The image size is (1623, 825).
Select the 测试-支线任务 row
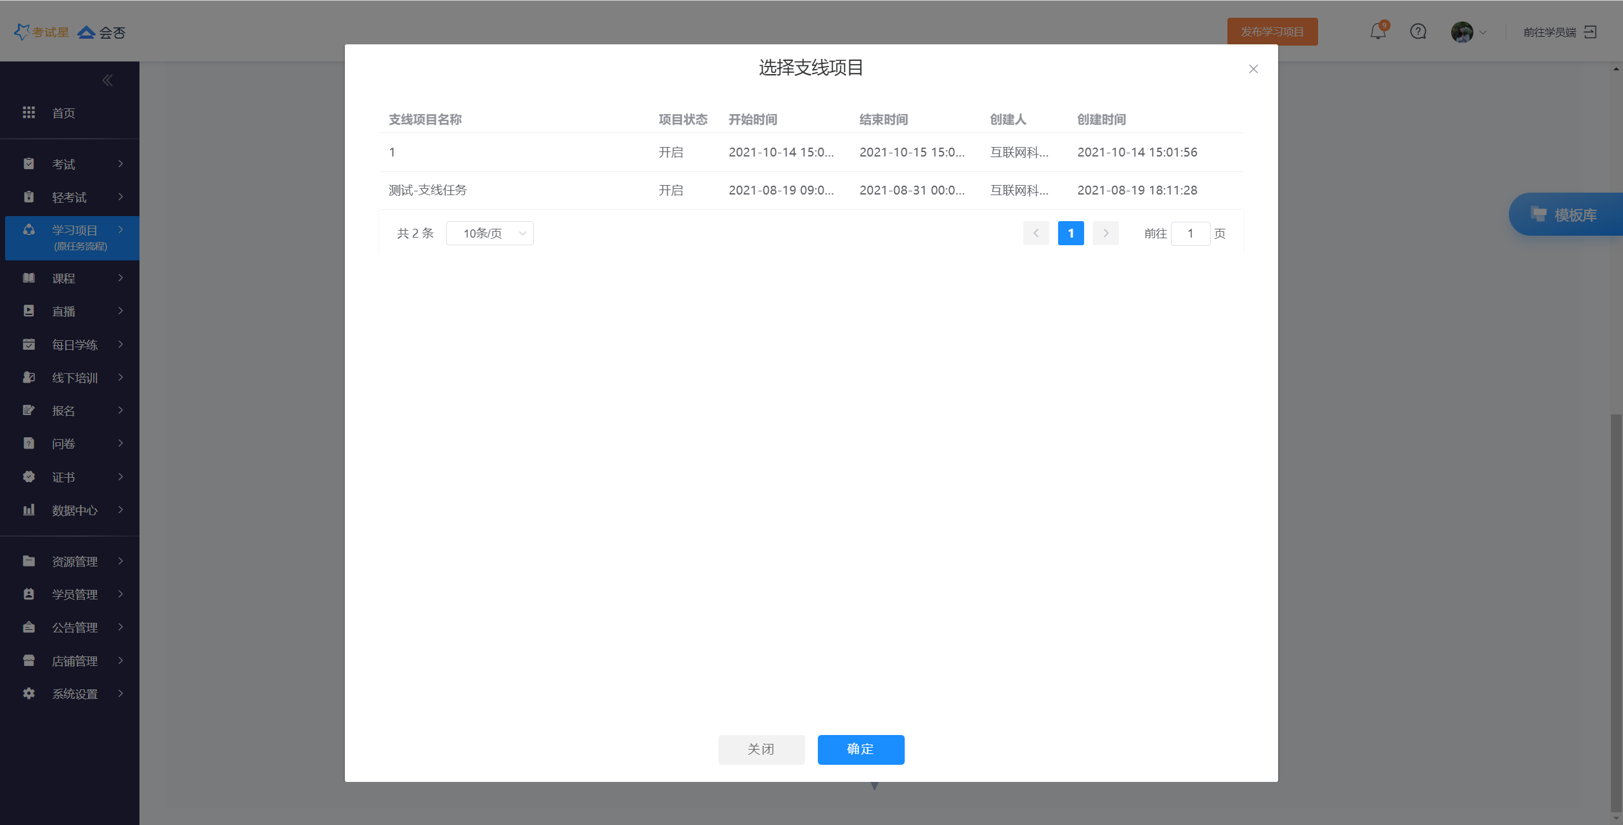coord(428,190)
